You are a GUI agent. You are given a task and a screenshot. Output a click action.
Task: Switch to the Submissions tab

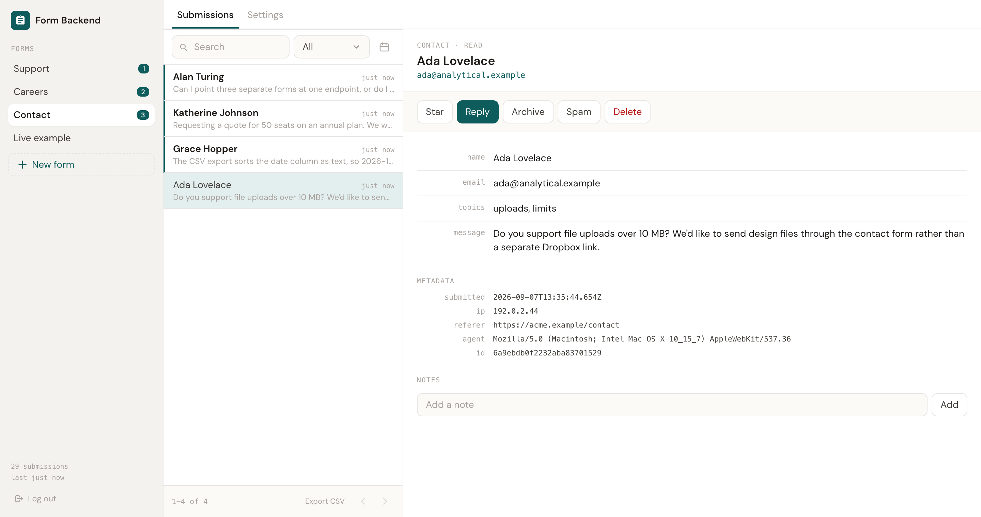click(x=205, y=15)
